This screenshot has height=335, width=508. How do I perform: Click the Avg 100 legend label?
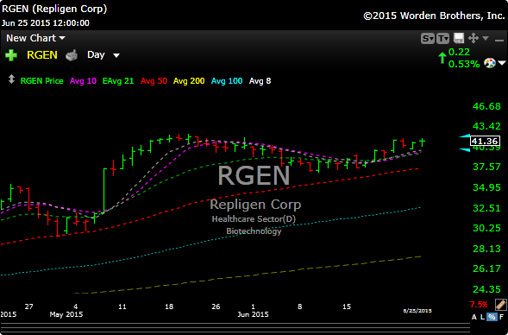(x=227, y=81)
